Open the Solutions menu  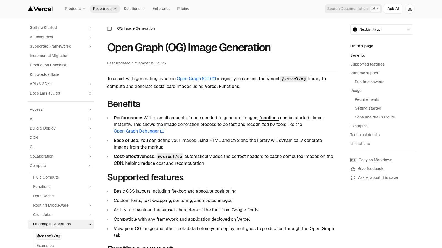pos(134,9)
